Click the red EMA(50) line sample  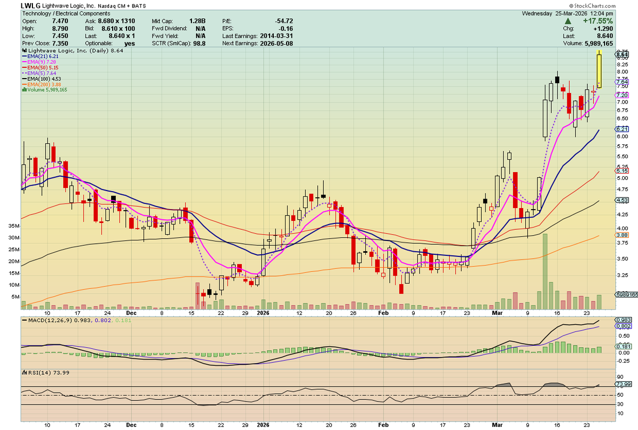[23, 67]
